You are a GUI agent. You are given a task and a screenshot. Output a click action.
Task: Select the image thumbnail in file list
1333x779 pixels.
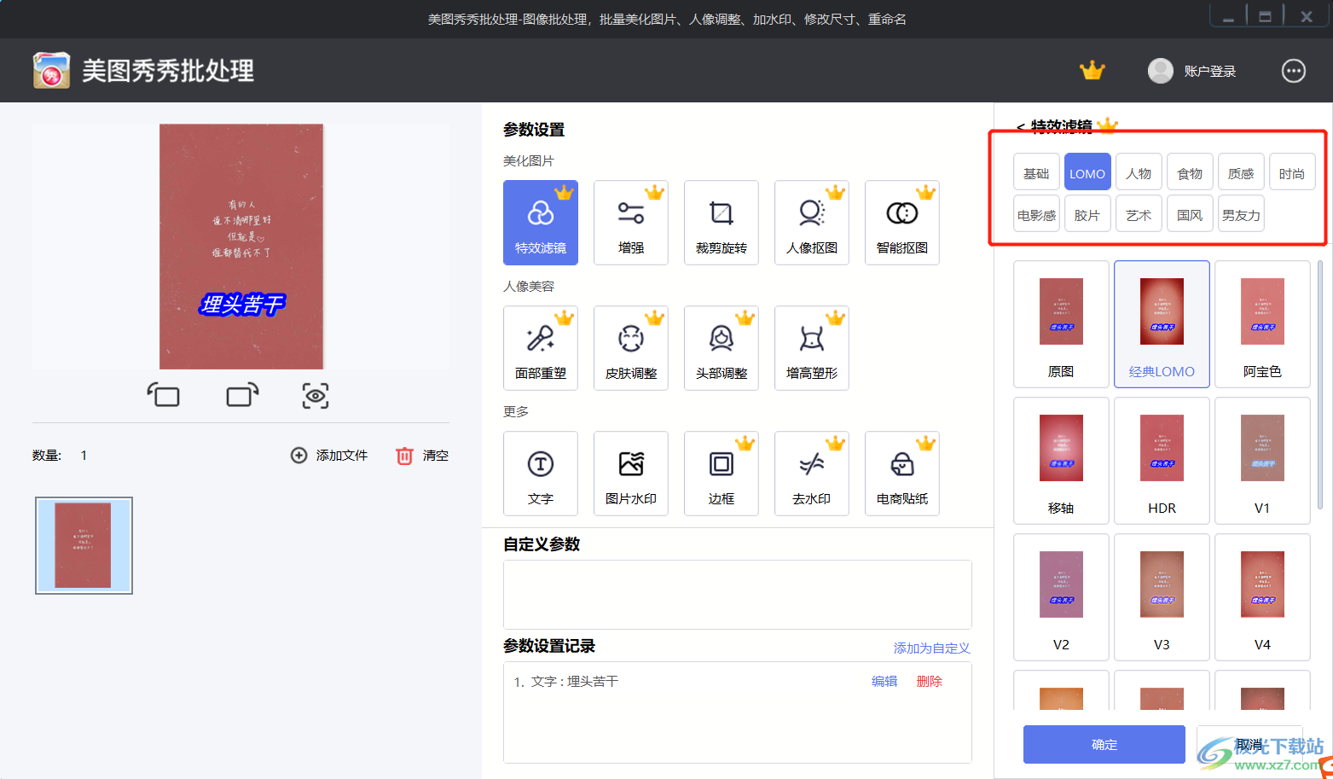(84, 545)
